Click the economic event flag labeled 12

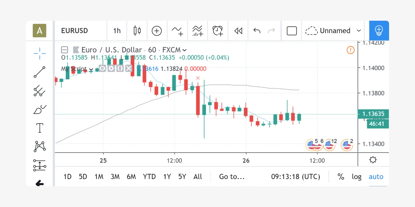pos(330,145)
